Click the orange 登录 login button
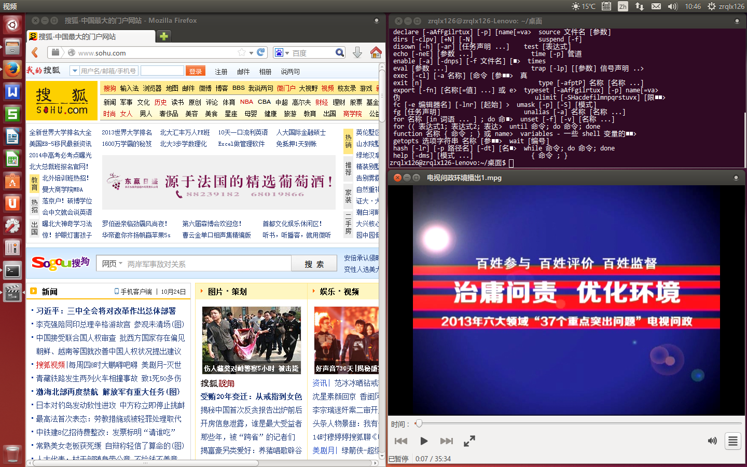 (x=196, y=71)
